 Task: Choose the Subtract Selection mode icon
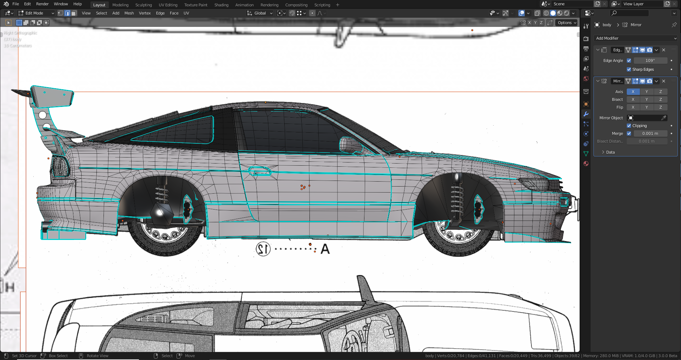coord(33,23)
